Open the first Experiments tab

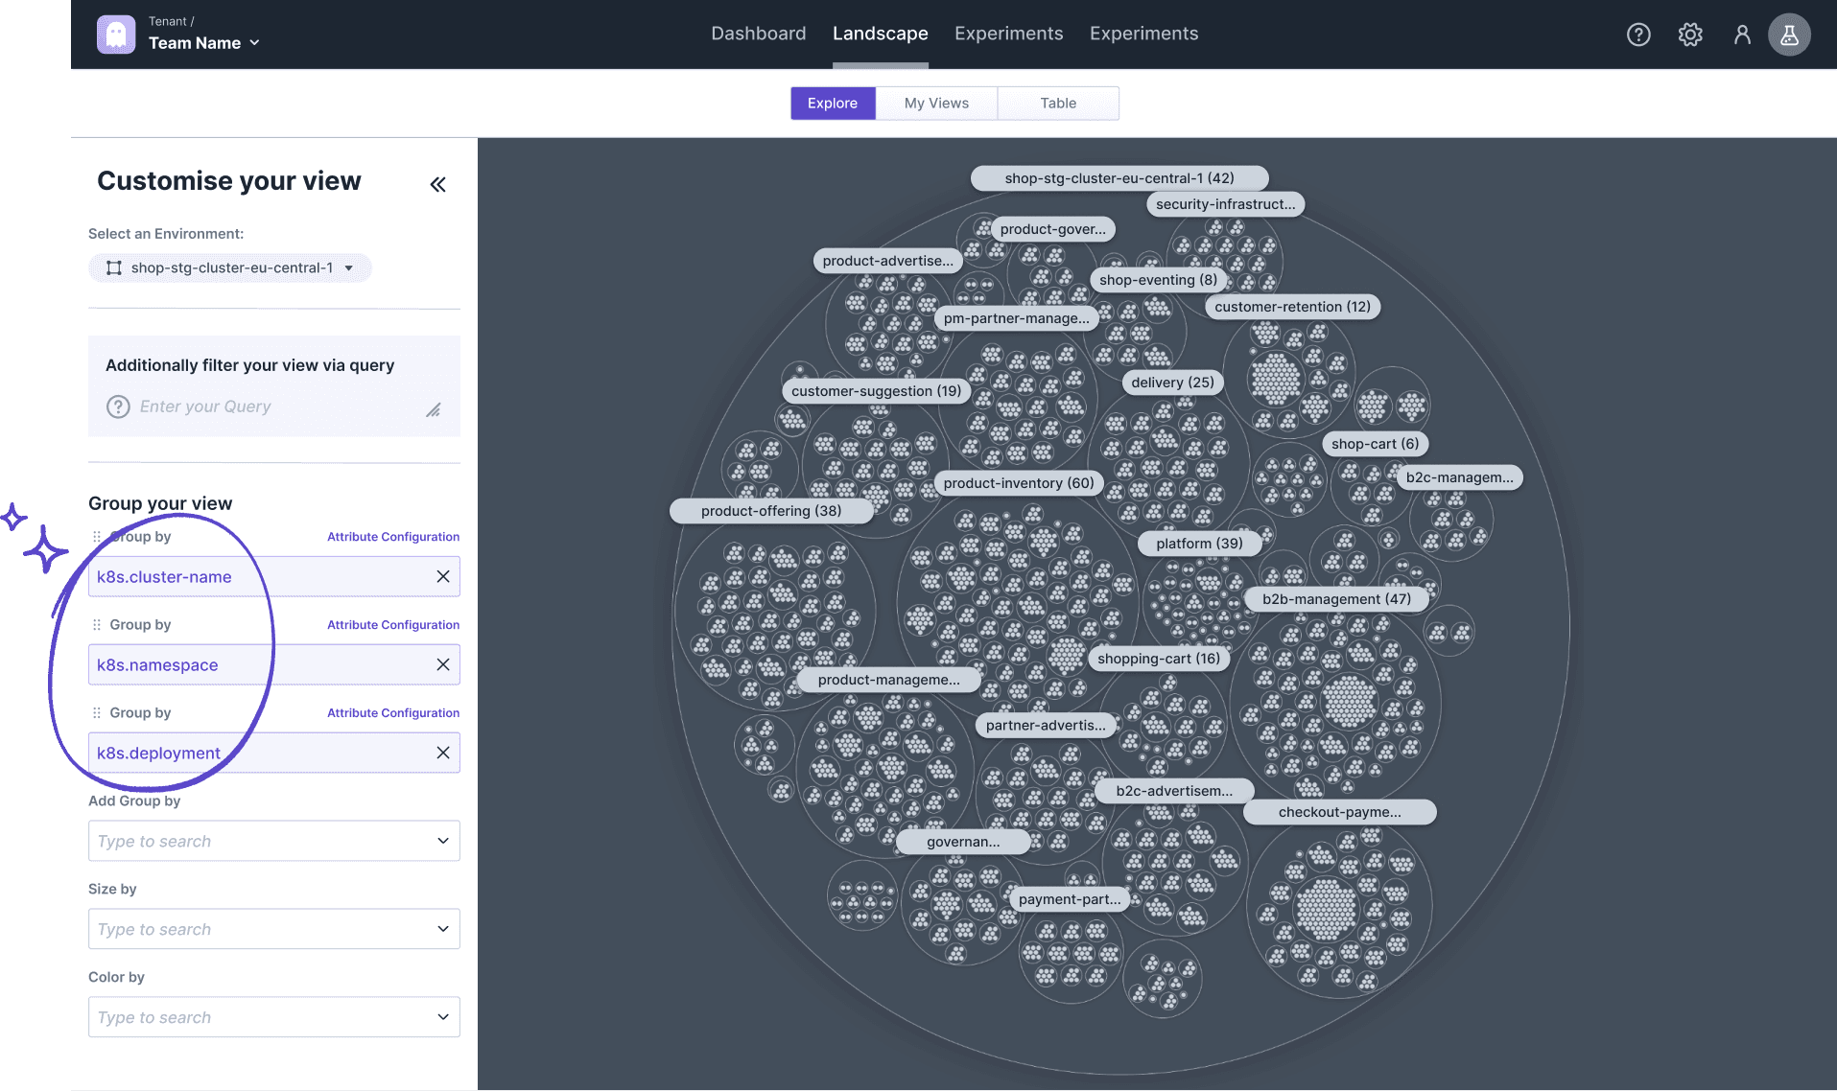click(x=1009, y=34)
